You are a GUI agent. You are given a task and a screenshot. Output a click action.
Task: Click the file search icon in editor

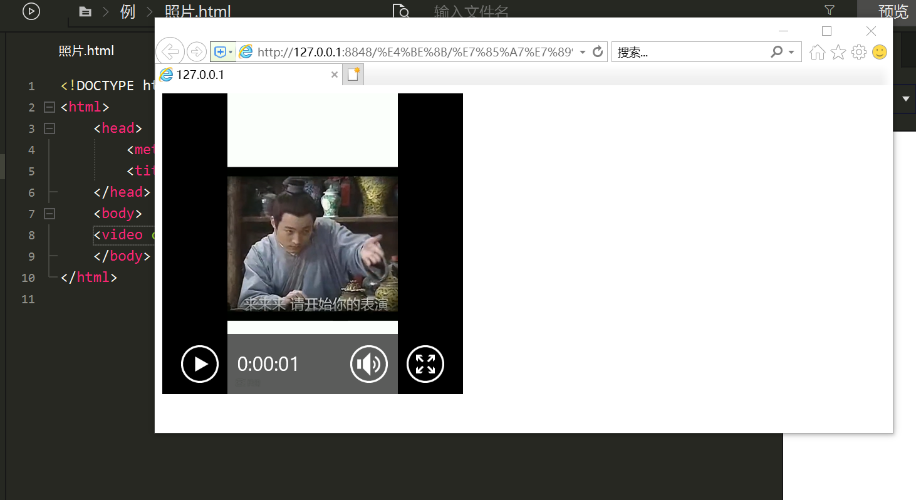pyautogui.click(x=401, y=12)
